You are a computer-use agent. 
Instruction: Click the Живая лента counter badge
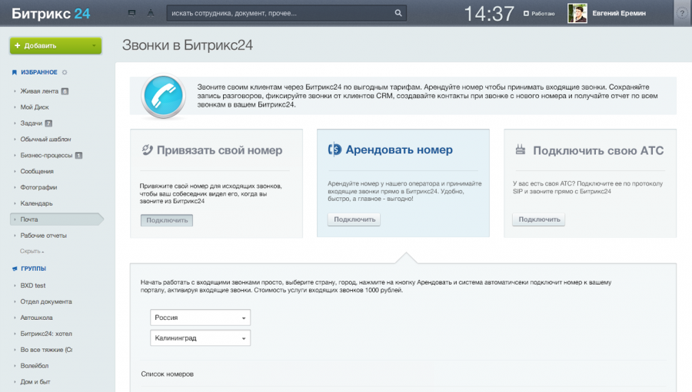click(x=65, y=91)
